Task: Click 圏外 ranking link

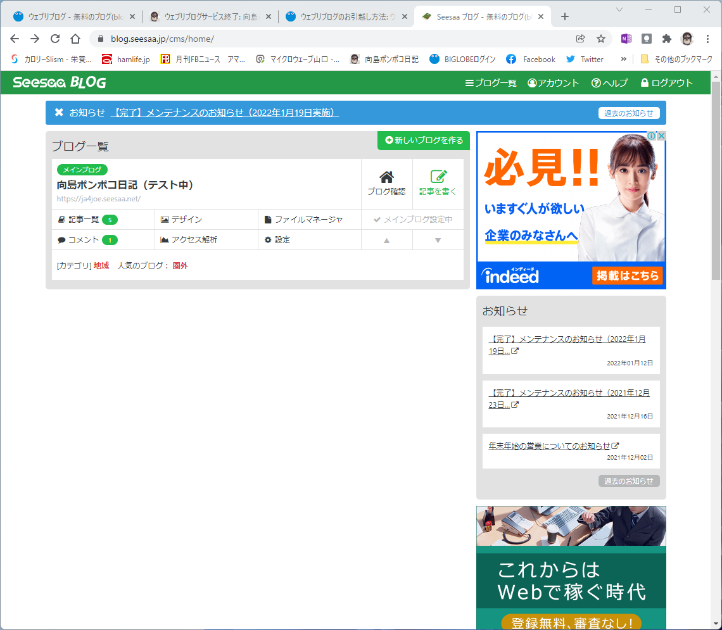Action: (x=180, y=265)
